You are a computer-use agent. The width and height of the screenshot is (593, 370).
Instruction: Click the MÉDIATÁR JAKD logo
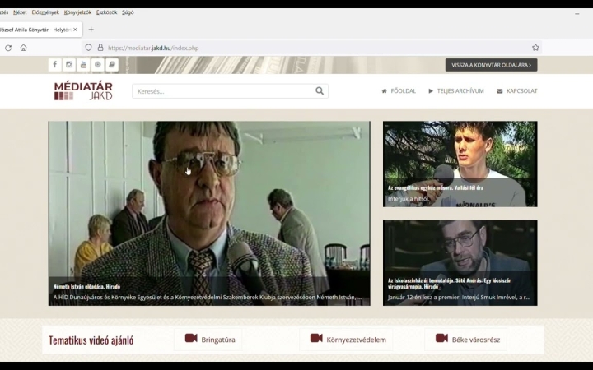[x=83, y=91]
